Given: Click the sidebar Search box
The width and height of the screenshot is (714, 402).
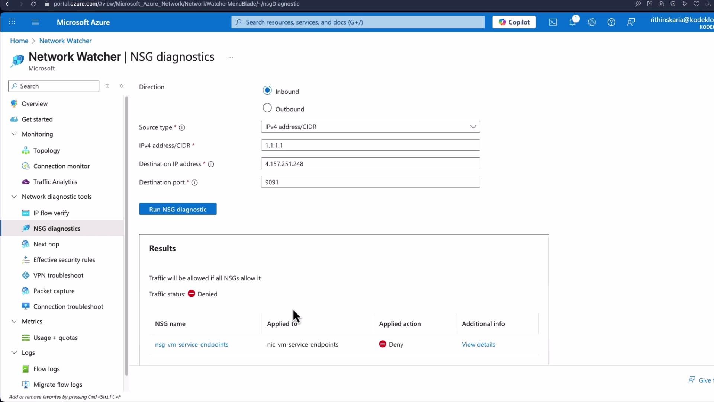Looking at the screenshot, I should pos(54,86).
